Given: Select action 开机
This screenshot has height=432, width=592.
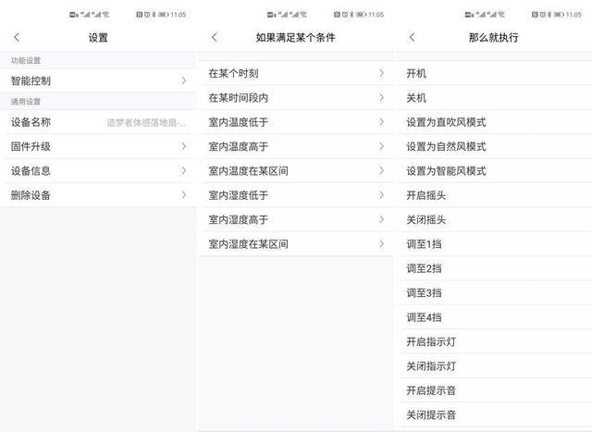Looking at the screenshot, I should (x=496, y=73).
